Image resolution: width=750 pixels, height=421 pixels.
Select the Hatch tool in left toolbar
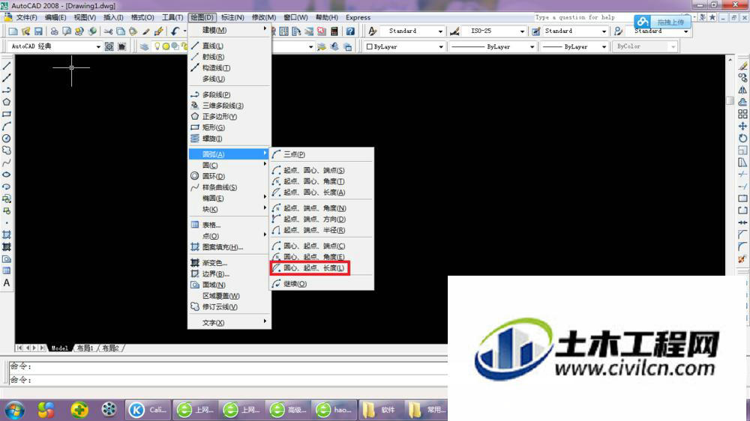click(x=7, y=234)
